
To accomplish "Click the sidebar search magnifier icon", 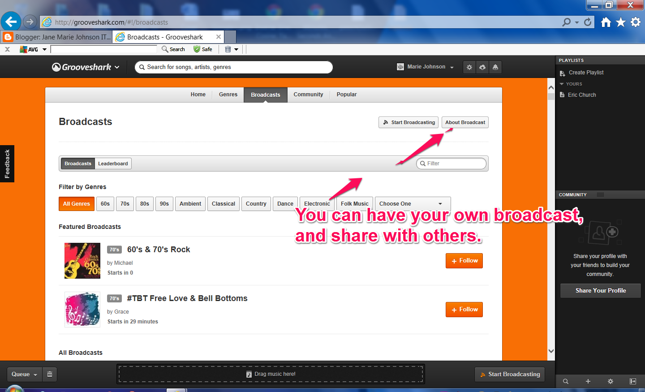I will (566, 381).
